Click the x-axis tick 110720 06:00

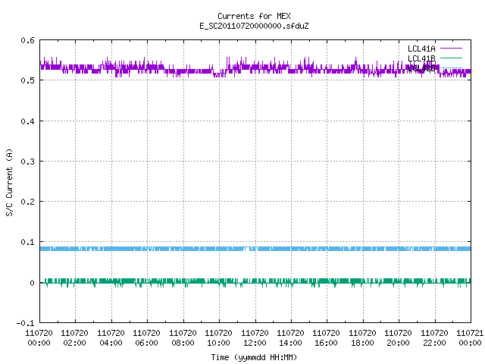pyautogui.click(x=146, y=338)
